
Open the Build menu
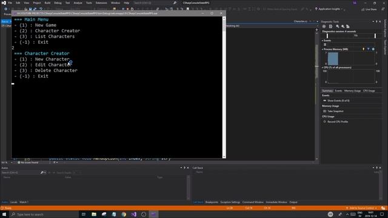click(x=47, y=2)
